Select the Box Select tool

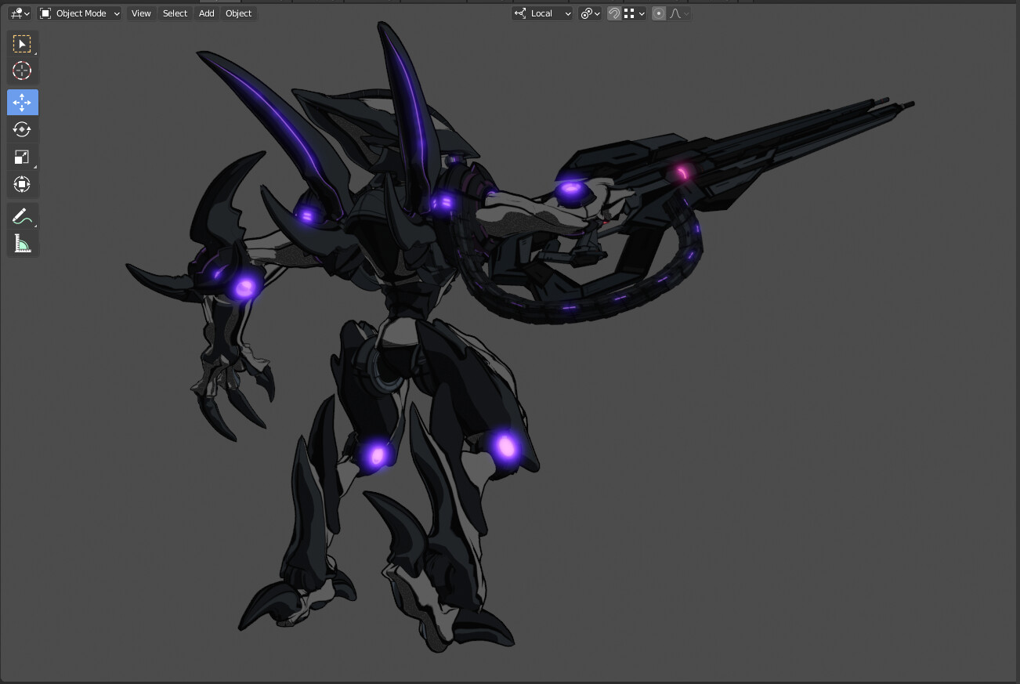(22, 43)
